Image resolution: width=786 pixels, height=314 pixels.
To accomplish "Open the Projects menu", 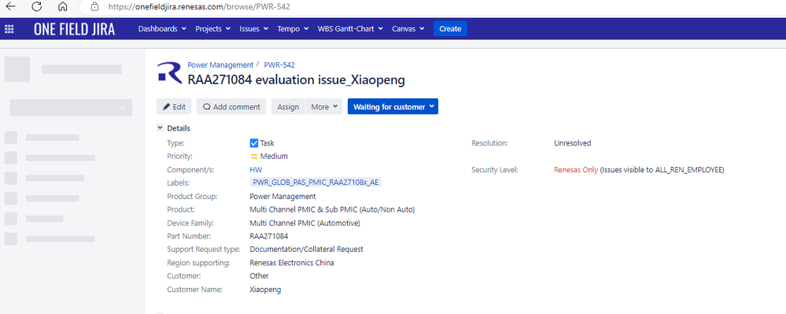I will [x=212, y=28].
